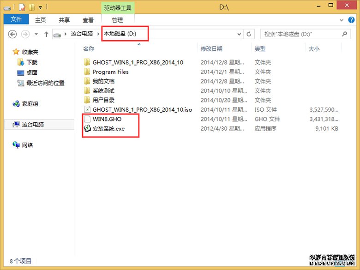Click 这台电脑 in the address breadcrumb
Viewport: 360px width, 270px height.
[x=82, y=34]
